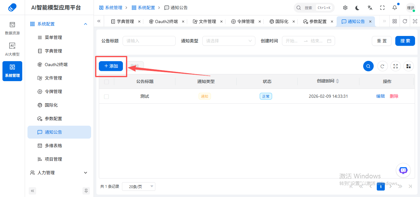Viewport: 420px width, 197px height.
Task: Open the 20条/页 page size dropdown
Action: point(139,187)
